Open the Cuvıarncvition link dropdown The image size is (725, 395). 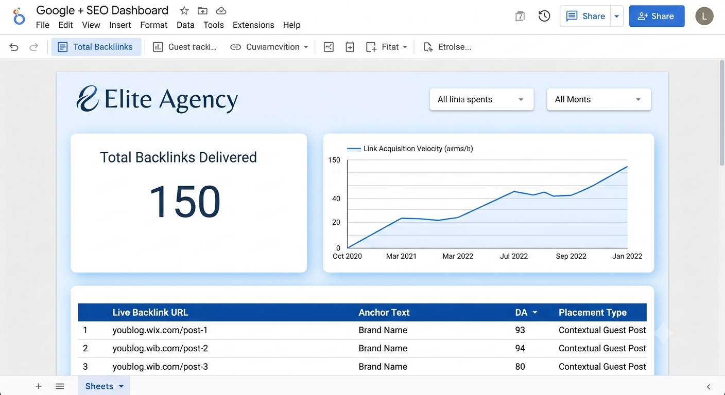269,47
